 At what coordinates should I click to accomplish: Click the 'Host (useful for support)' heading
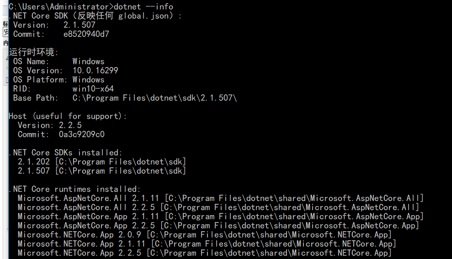pos(68,116)
